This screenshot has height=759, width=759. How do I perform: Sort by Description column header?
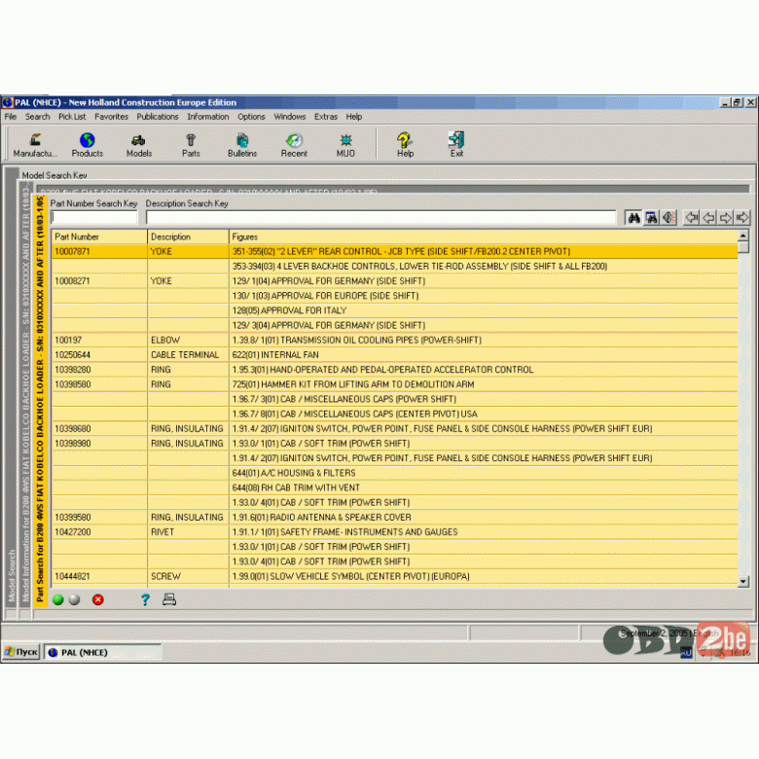(x=188, y=236)
